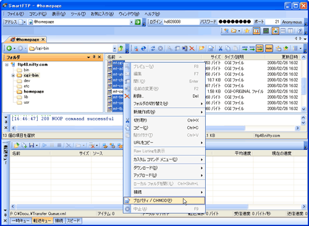Screen dimensions: 309x226
Task: Click the Save queue floppy icon
Action: point(32,146)
